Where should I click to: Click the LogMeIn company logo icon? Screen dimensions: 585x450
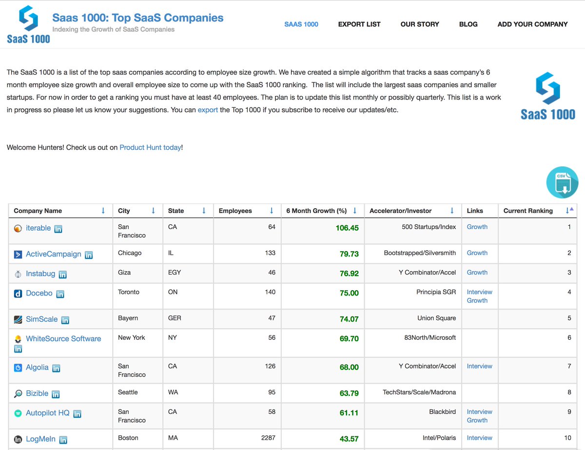pos(18,439)
